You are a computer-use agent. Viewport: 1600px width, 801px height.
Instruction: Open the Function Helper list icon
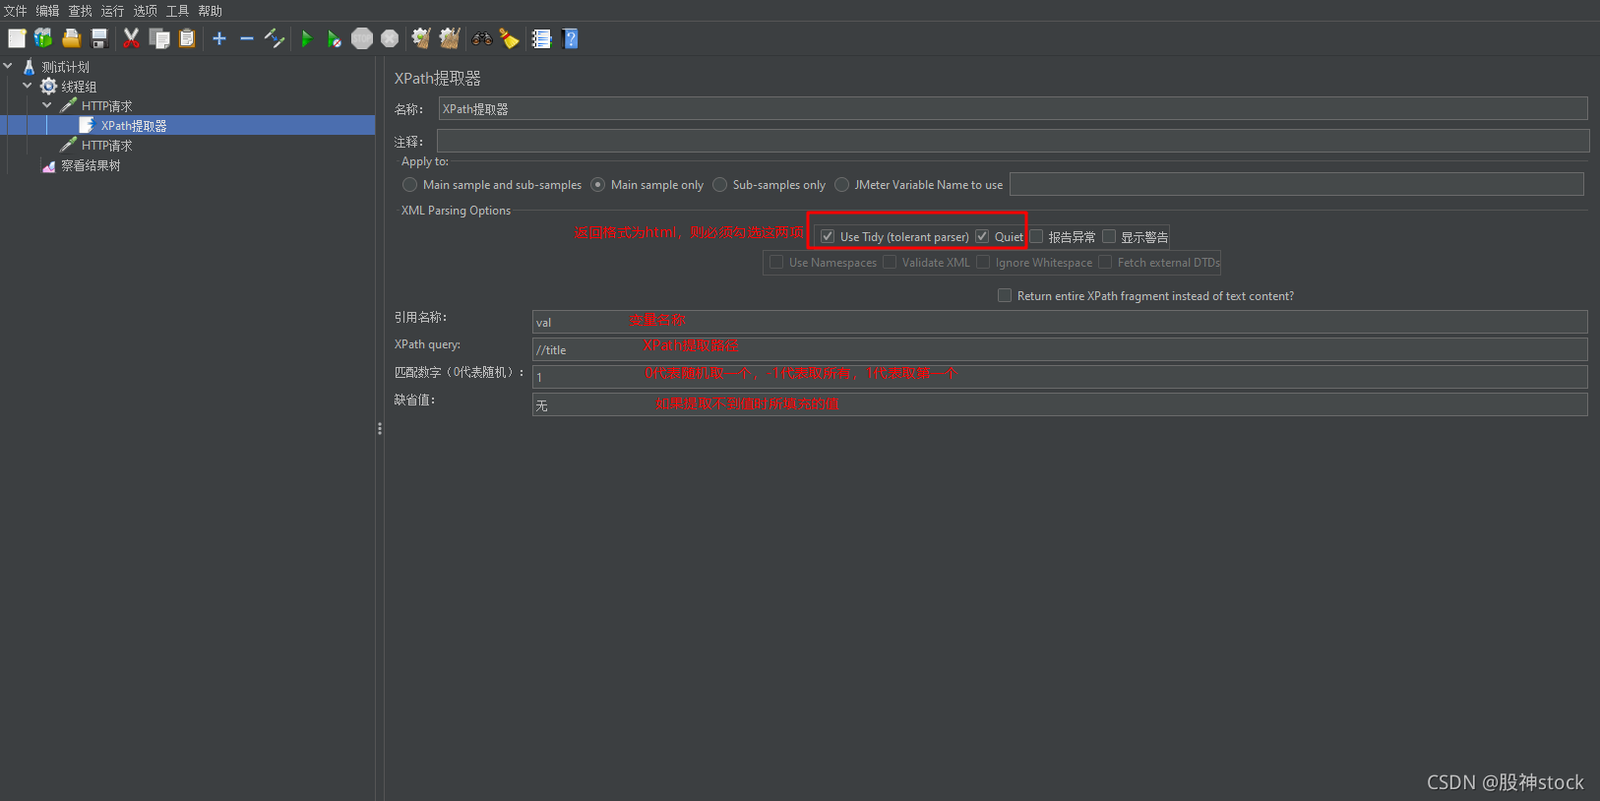pyautogui.click(x=541, y=38)
